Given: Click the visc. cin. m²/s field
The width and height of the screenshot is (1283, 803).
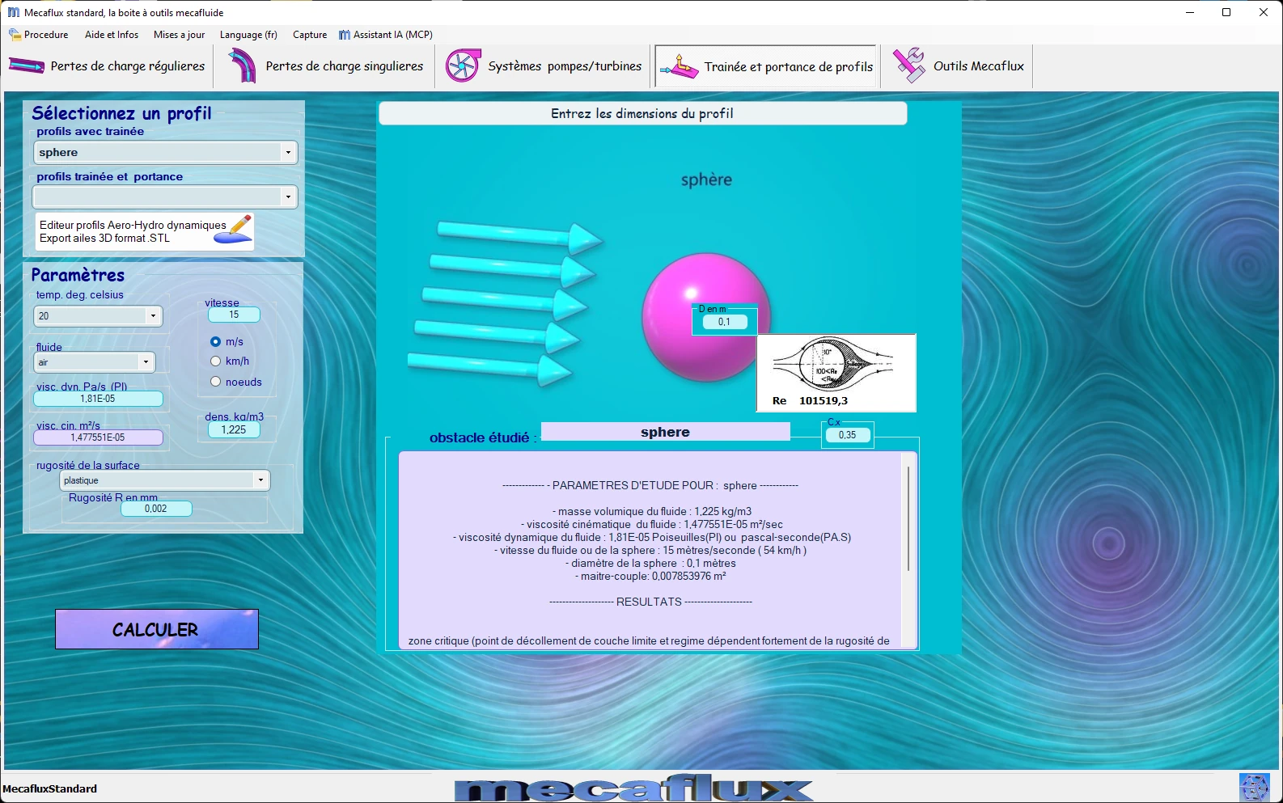Looking at the screenshot, I should click(x=98, y=437).
